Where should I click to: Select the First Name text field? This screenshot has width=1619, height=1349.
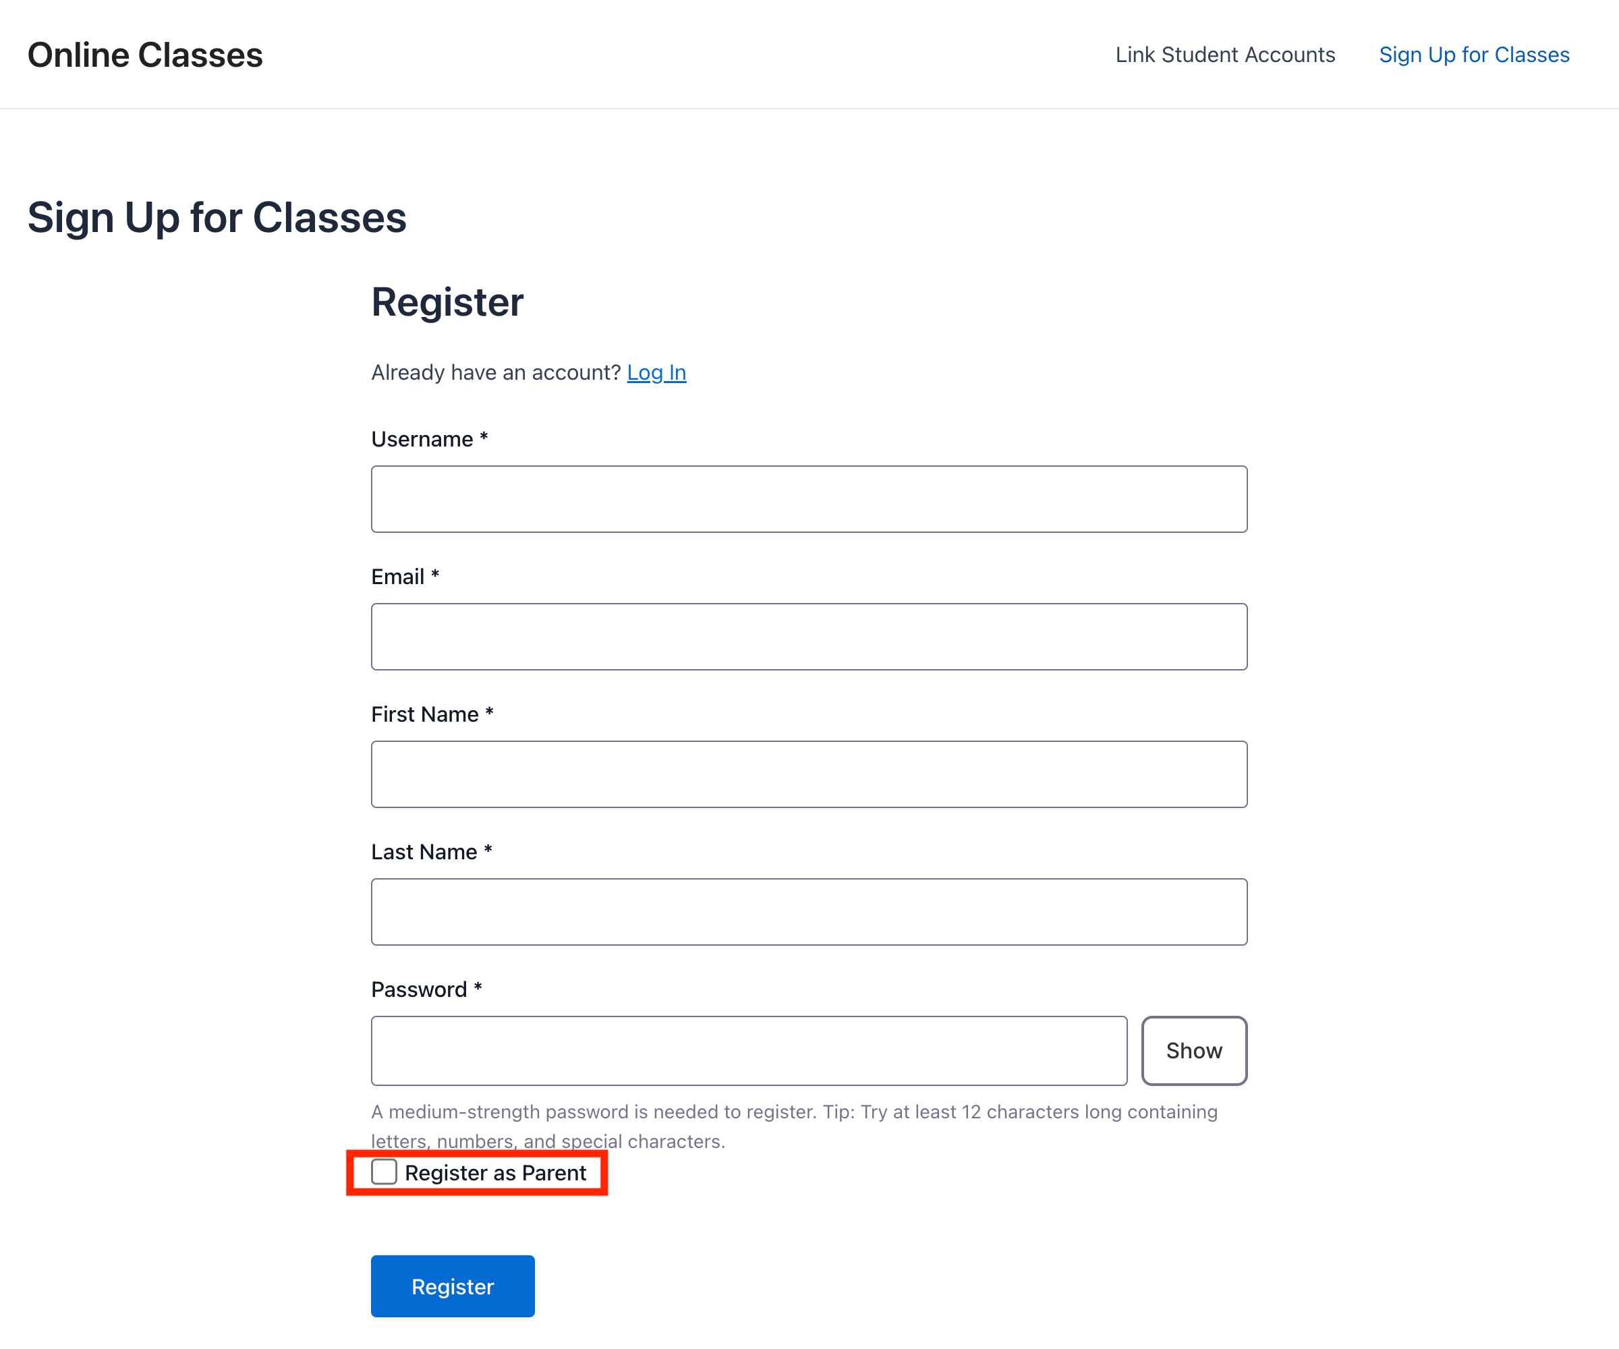click(808, 773)
